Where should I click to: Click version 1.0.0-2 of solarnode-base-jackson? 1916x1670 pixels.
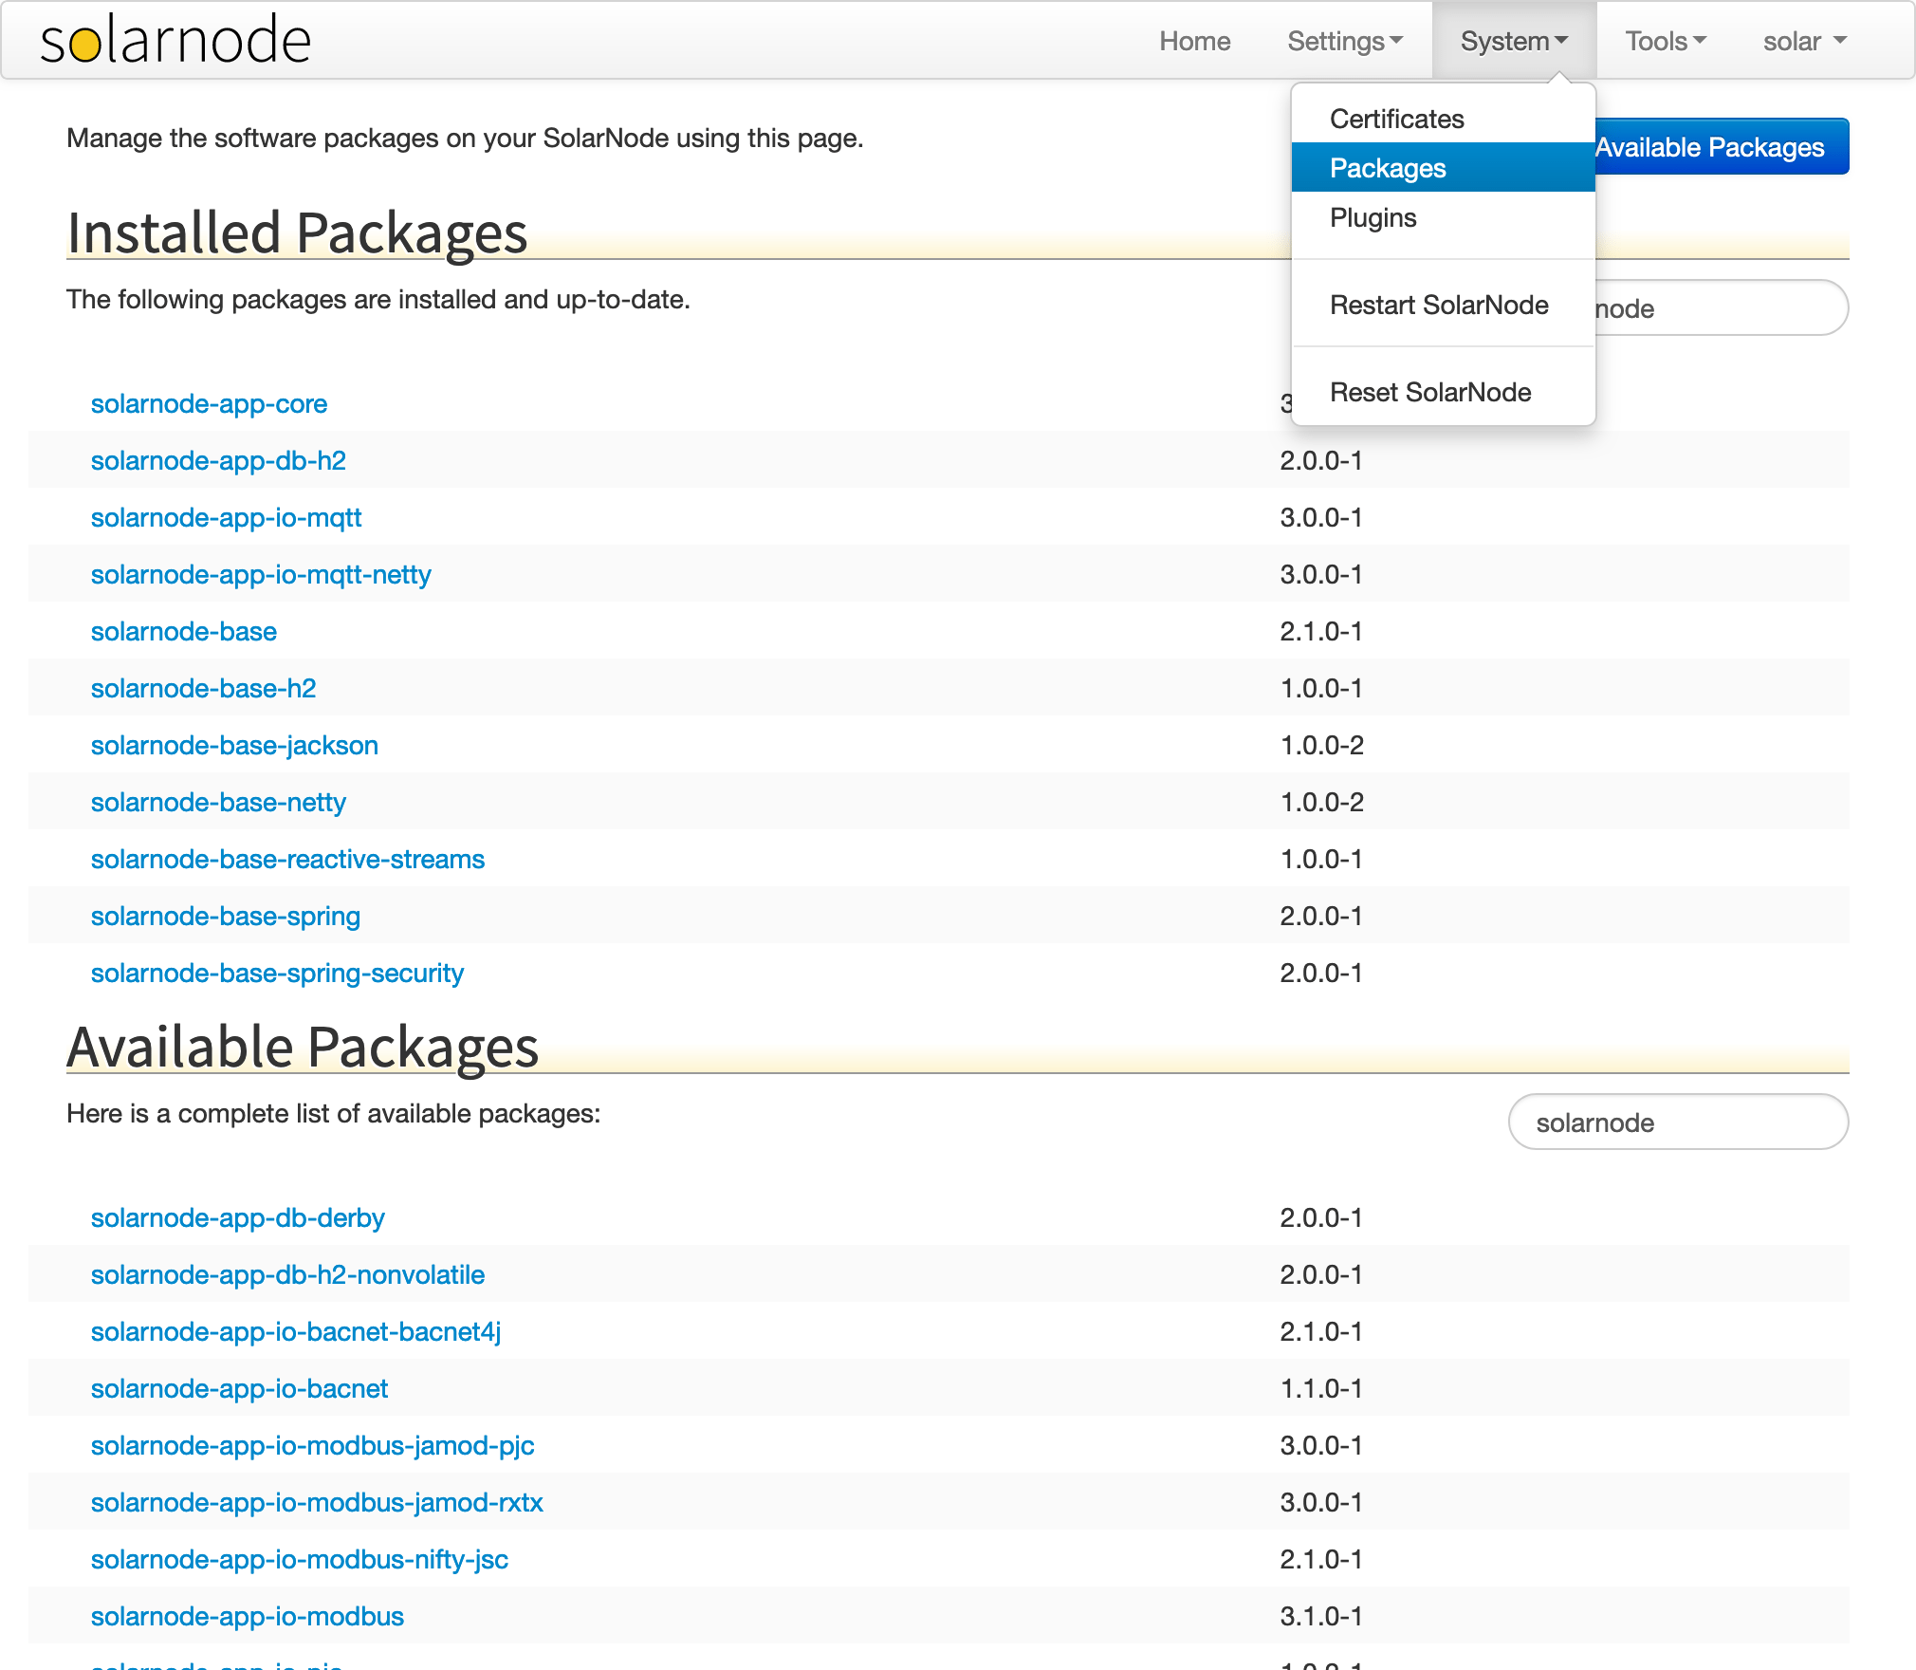(x=1322, y=746)
